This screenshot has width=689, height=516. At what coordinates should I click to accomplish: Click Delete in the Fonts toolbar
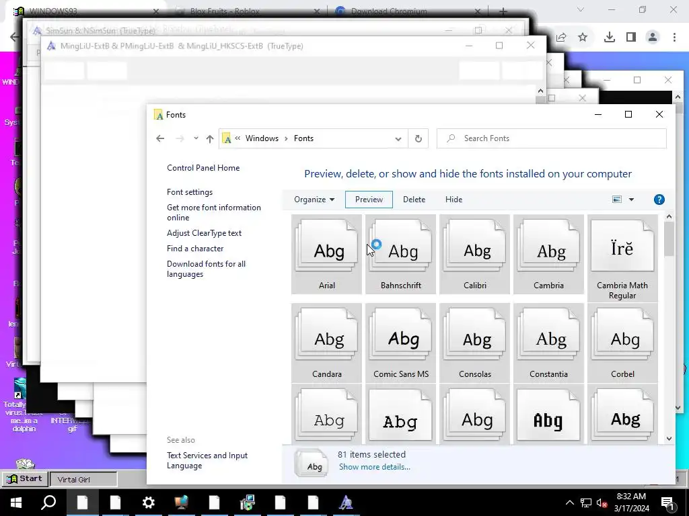coord(414,199)
